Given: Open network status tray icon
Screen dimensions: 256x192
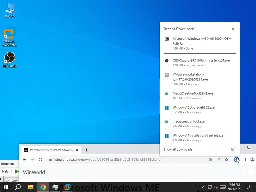Looking at the screenshot, I should point(210,187).
